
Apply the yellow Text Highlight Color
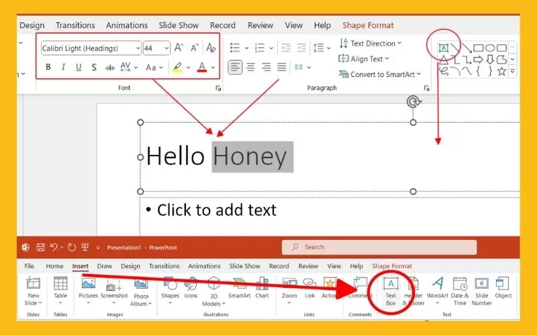(177, 67)
